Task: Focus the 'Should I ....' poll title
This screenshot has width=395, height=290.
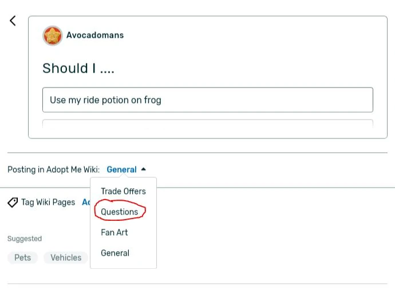Action: (78, 69)
